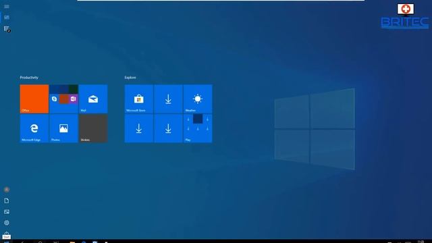Open the Play tile folder
Screen dimensions: 432x243
(198, 128)
